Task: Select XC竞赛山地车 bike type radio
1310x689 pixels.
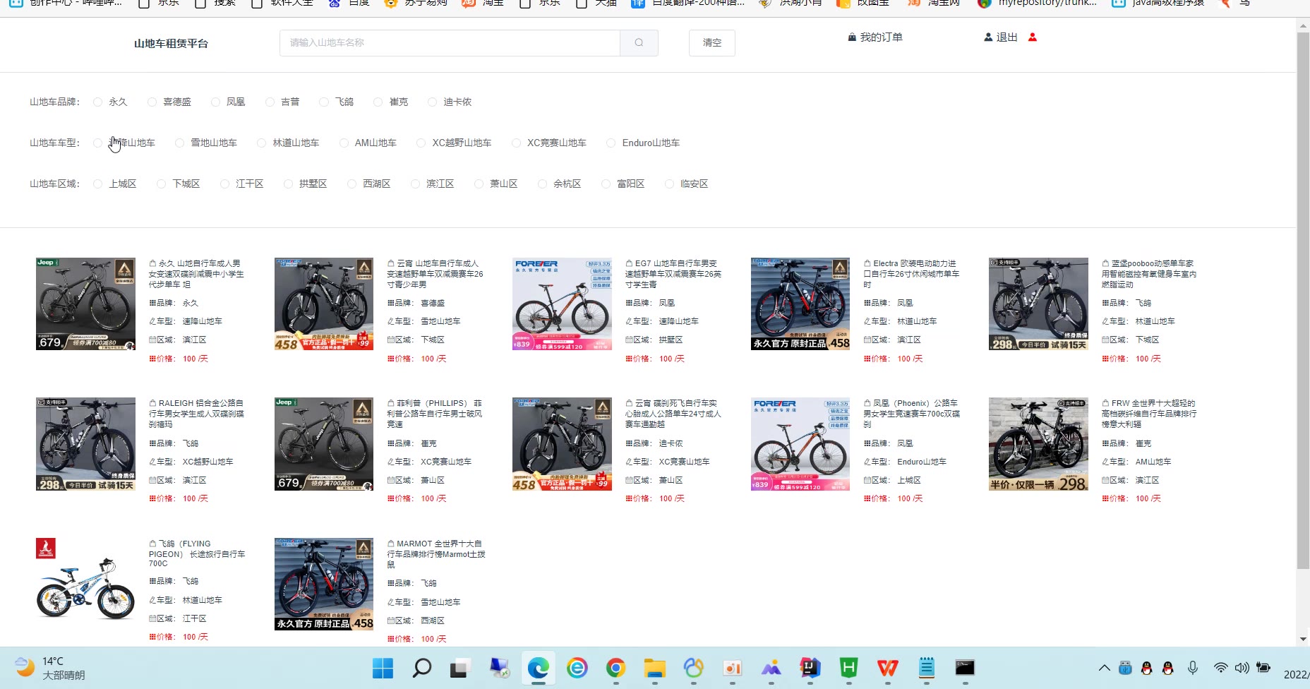Action: click(516, 143)
